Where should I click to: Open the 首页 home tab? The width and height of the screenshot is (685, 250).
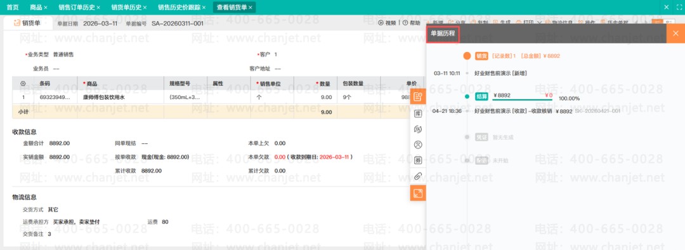click(x=13, y=8)
